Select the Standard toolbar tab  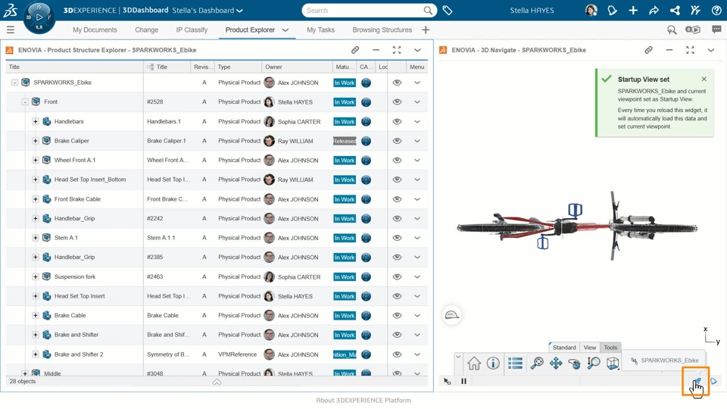point(563,348)
